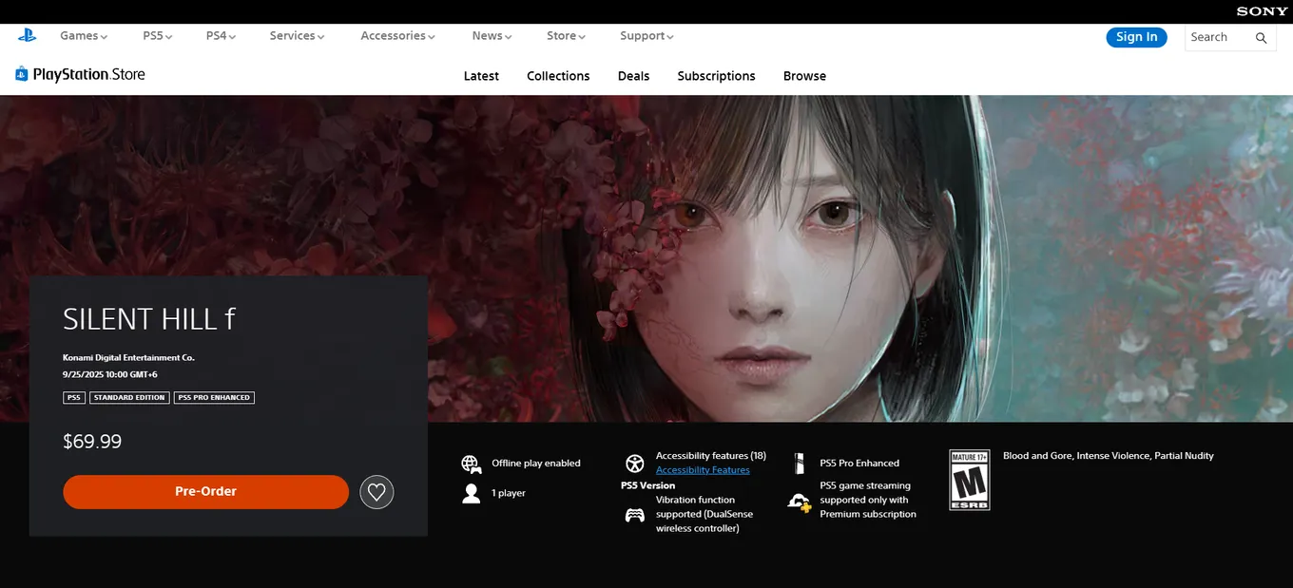Add SILENT HILL f to wishlist heart

coord(376,492)
